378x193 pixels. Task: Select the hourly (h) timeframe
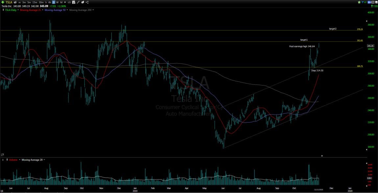click(x=46, y=2)
